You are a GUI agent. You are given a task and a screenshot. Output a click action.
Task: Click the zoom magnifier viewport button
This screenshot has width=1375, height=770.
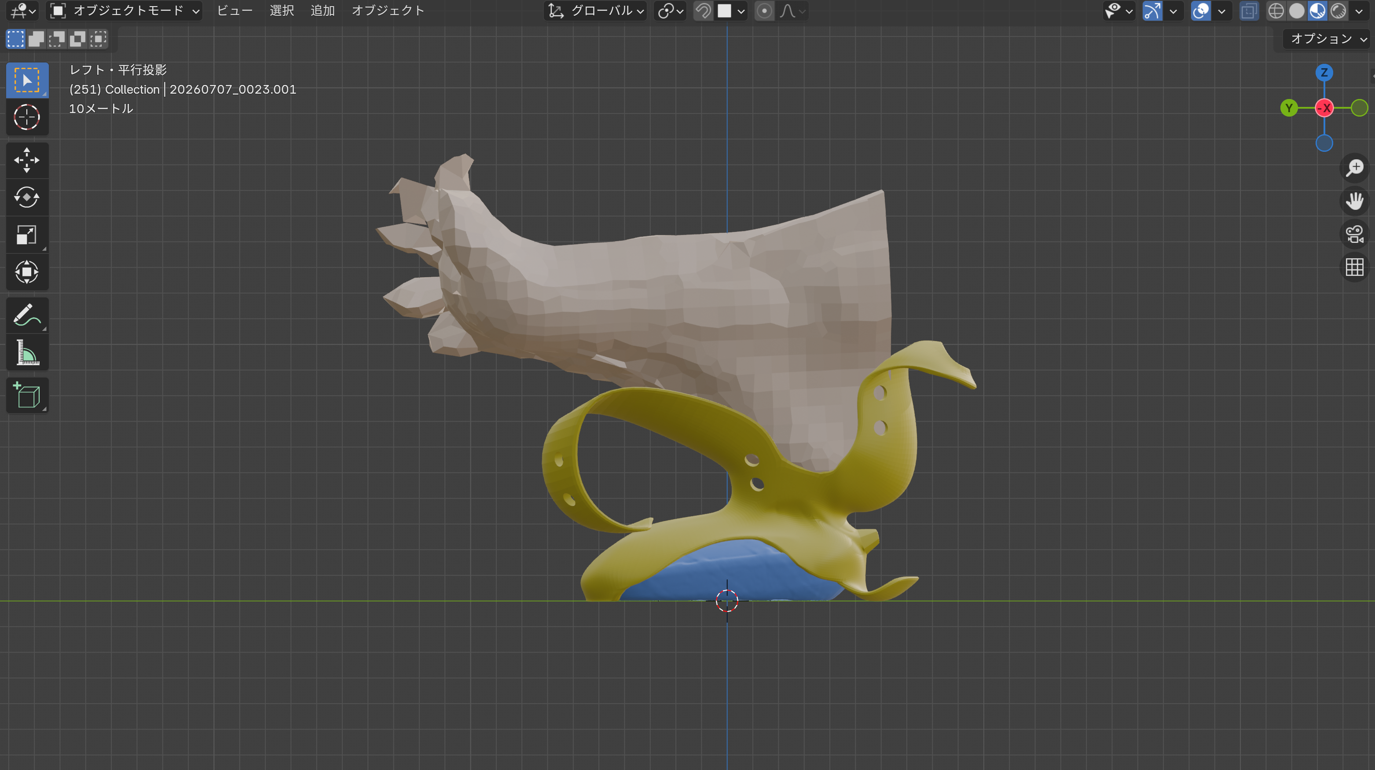[1355, 168]
